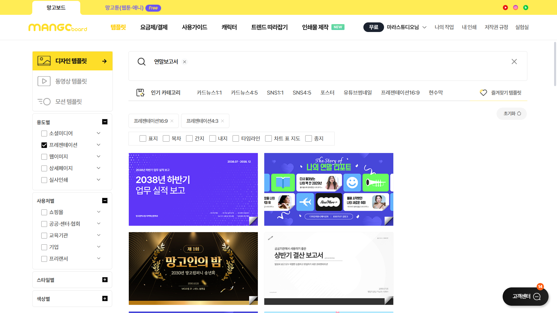Remove the 프레젠테이션4:3 filter chip

[x=223, y=121]
